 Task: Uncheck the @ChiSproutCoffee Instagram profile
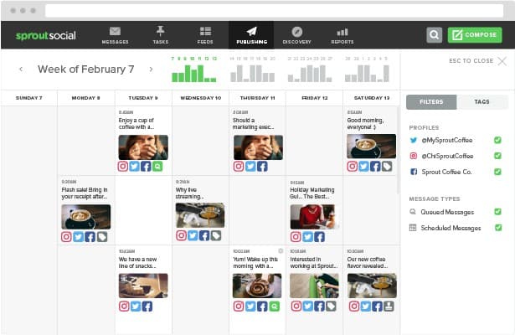tap(497, 156)
